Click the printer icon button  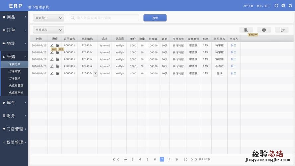tap(264, 30)
